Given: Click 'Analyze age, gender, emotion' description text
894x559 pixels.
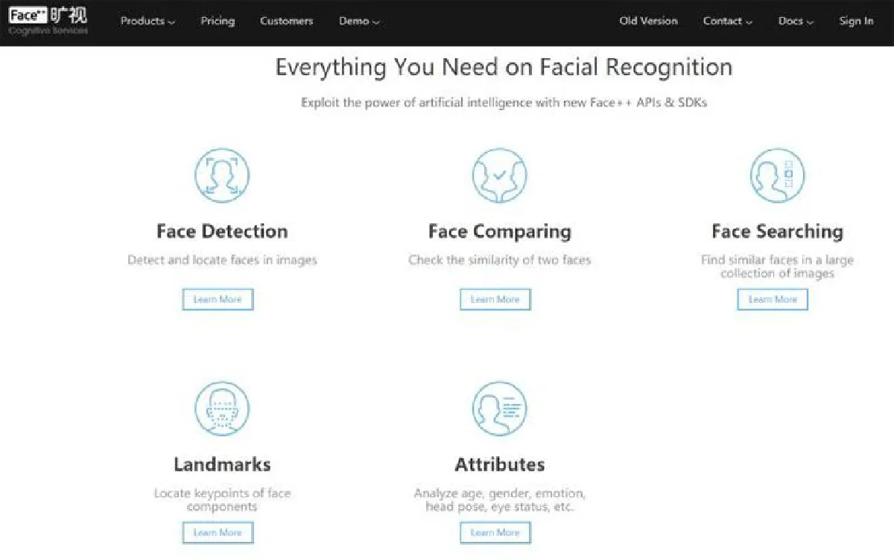Looking at the screenshot, I should click(x=499, y=499).
